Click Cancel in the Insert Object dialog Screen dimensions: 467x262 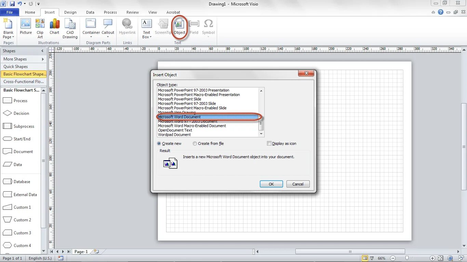(x=298, y=184)
